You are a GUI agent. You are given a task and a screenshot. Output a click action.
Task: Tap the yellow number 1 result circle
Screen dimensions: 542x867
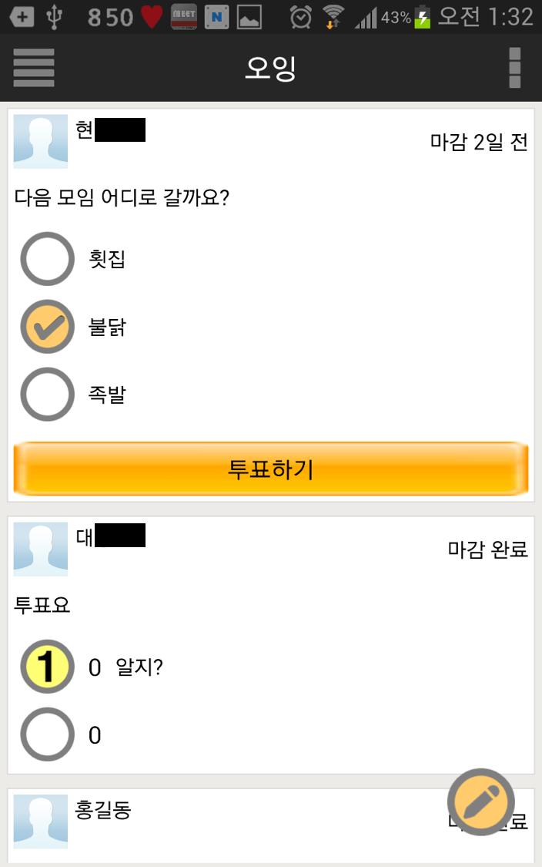(47, 667)
